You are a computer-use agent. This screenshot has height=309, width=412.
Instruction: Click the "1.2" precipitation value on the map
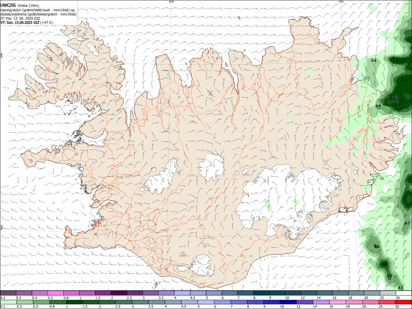point(384,264)
